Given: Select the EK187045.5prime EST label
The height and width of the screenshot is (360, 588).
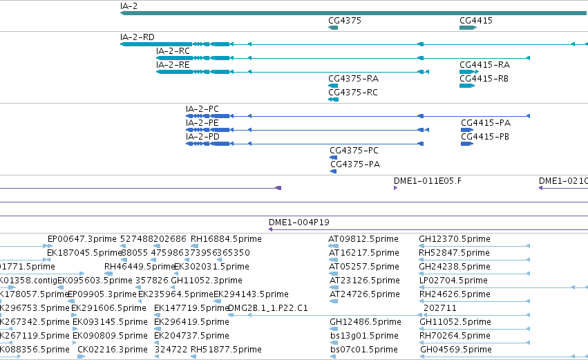Looking at the screenshot, I should [x=84, y=253].
